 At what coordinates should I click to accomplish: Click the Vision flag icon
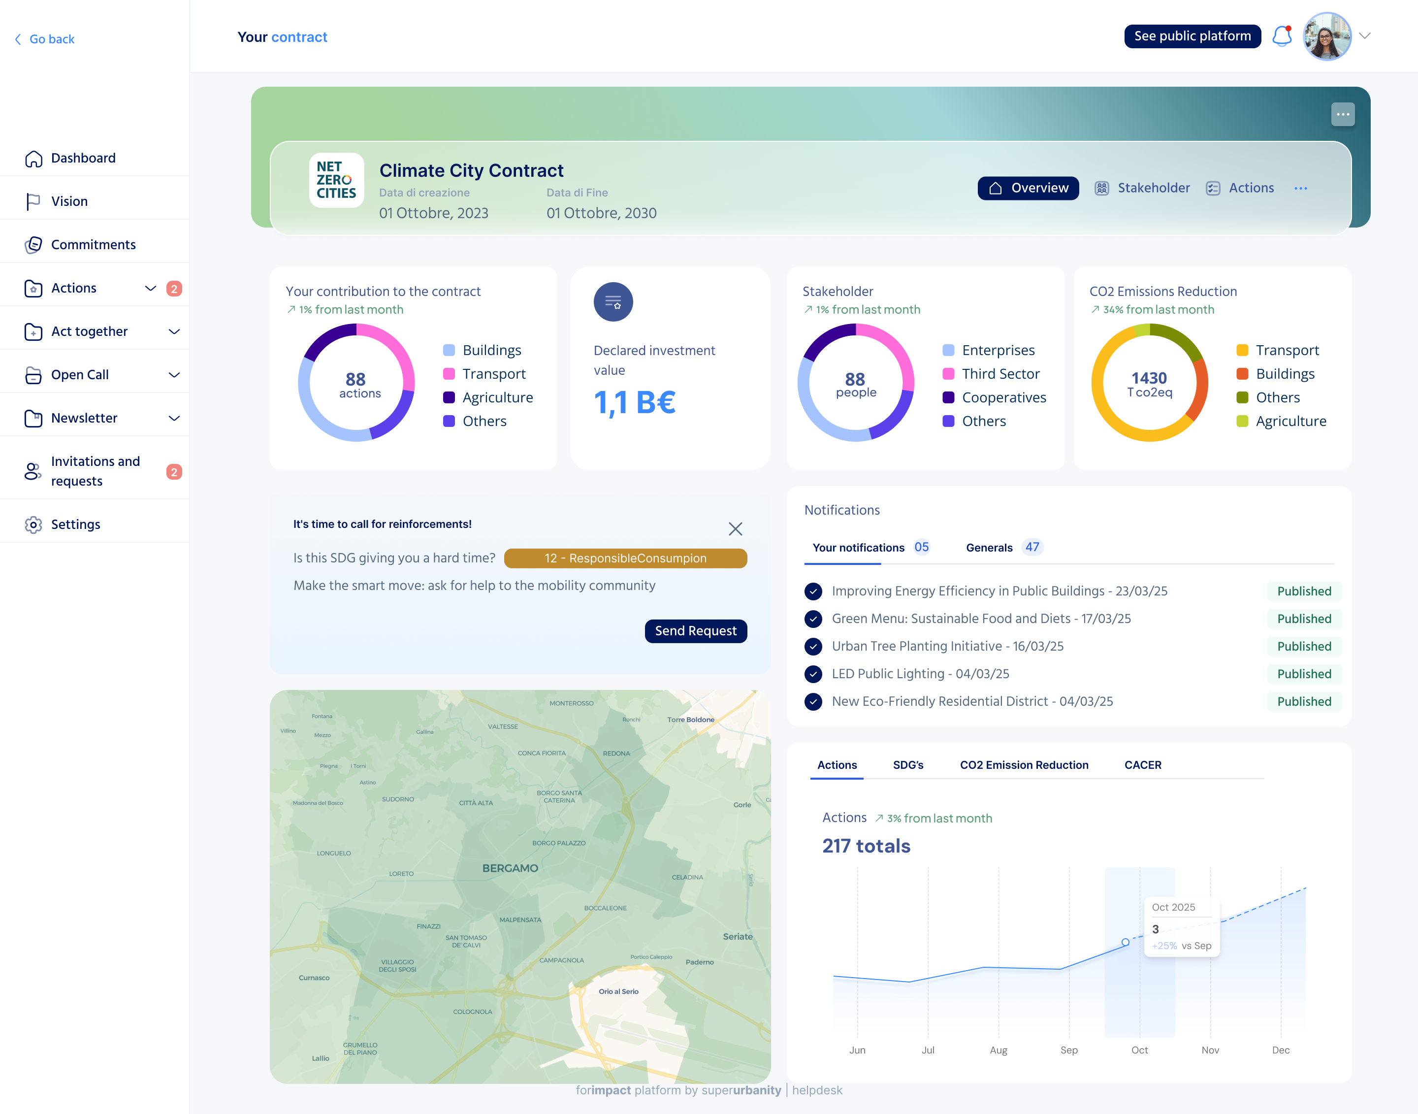(33, 201)
